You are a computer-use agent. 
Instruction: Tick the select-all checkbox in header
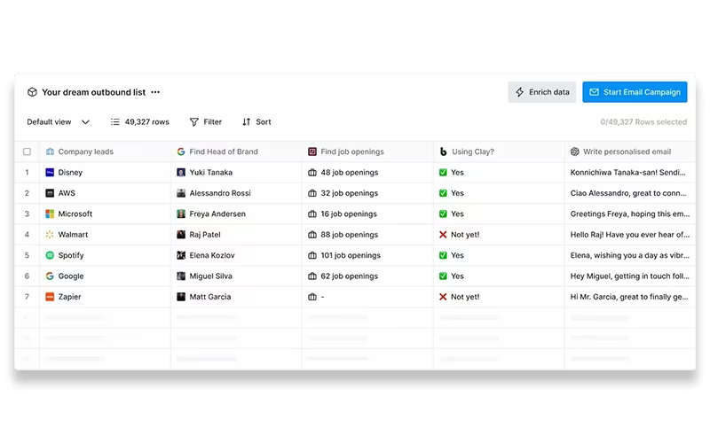(x=28, y=152)
